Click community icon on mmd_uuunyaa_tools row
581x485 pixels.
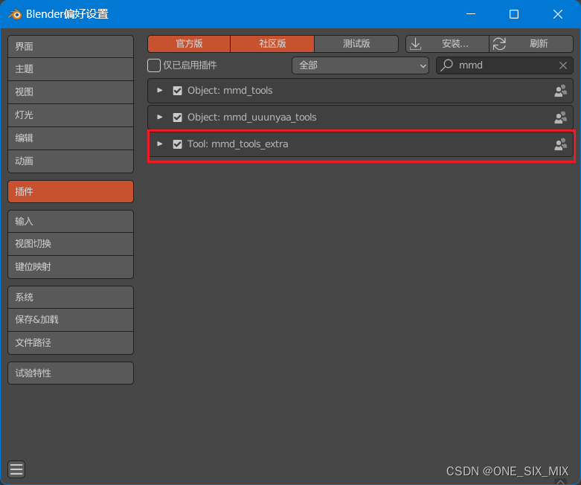[x=560, y=118]
